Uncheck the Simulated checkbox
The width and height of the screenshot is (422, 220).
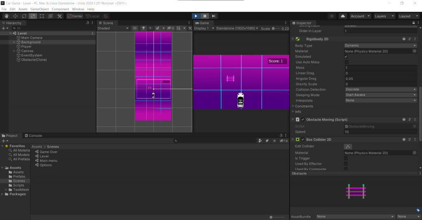point(346,56)
